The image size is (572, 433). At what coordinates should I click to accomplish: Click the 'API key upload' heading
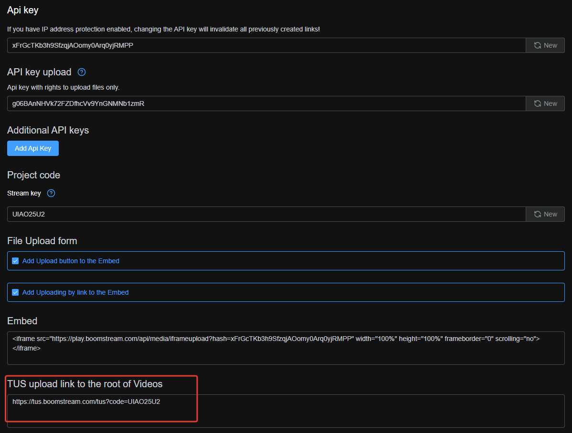(x=39, y=72)
